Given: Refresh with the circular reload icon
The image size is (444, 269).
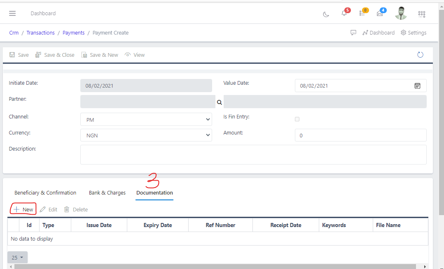Looking at the screenshot, I should pos(420,54).
